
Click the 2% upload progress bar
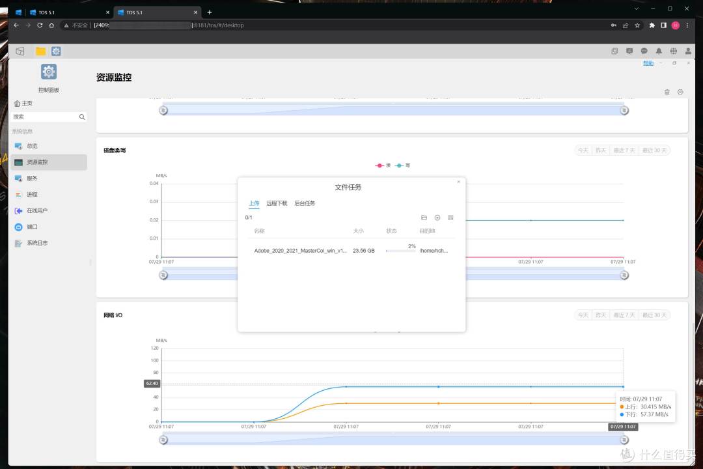[x=401, y=251]
